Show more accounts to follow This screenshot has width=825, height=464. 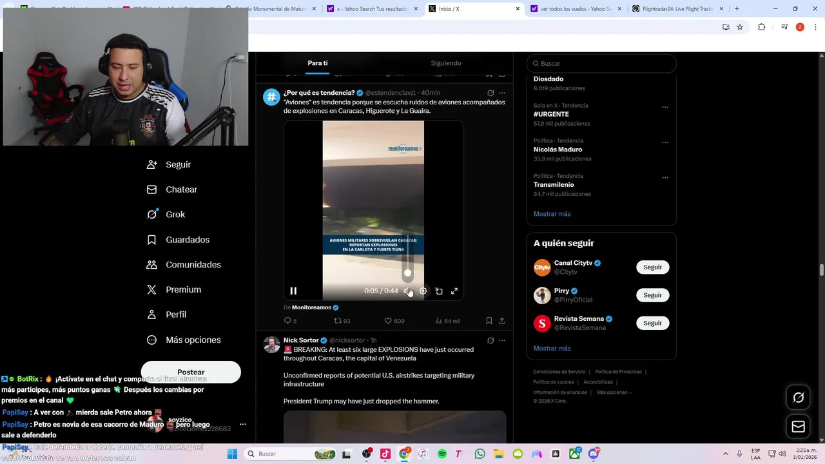pos(552,349)
